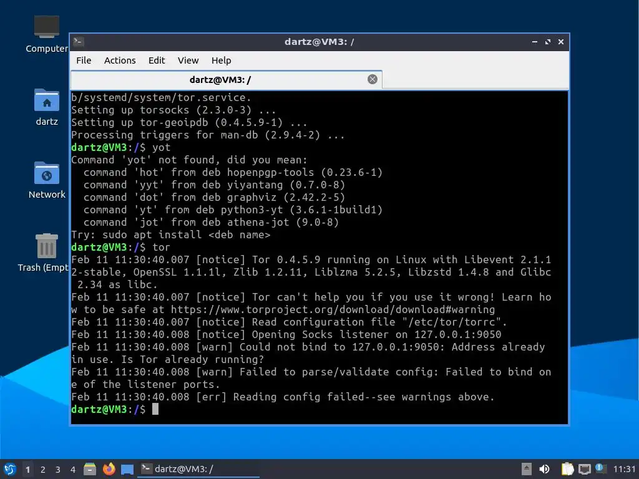Click the terminal icon in title bar
Screen dimensions: 639x479
79,42
